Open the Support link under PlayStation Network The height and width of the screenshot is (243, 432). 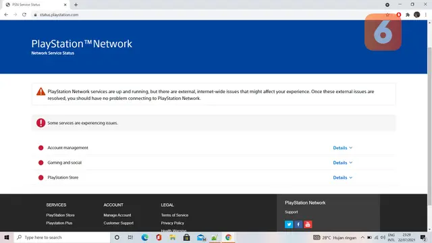(291, 212)
